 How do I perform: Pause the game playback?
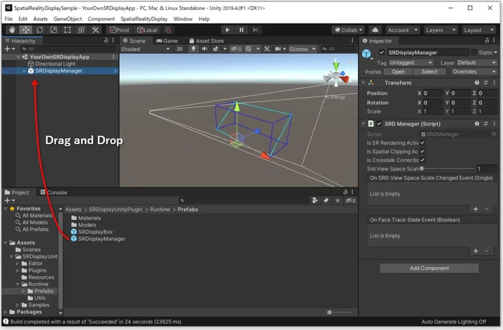tap(242, 30)
